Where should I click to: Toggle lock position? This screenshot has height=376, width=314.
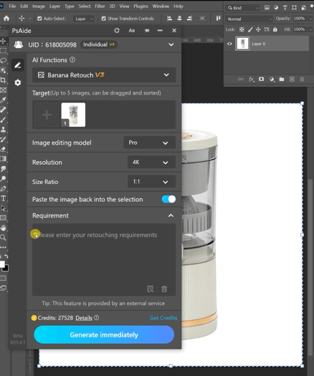(x=258, y=29)
